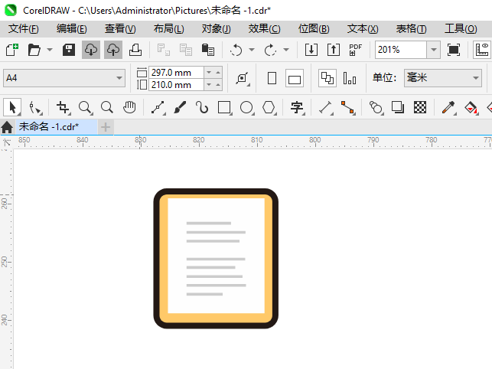Print the document

135,50
